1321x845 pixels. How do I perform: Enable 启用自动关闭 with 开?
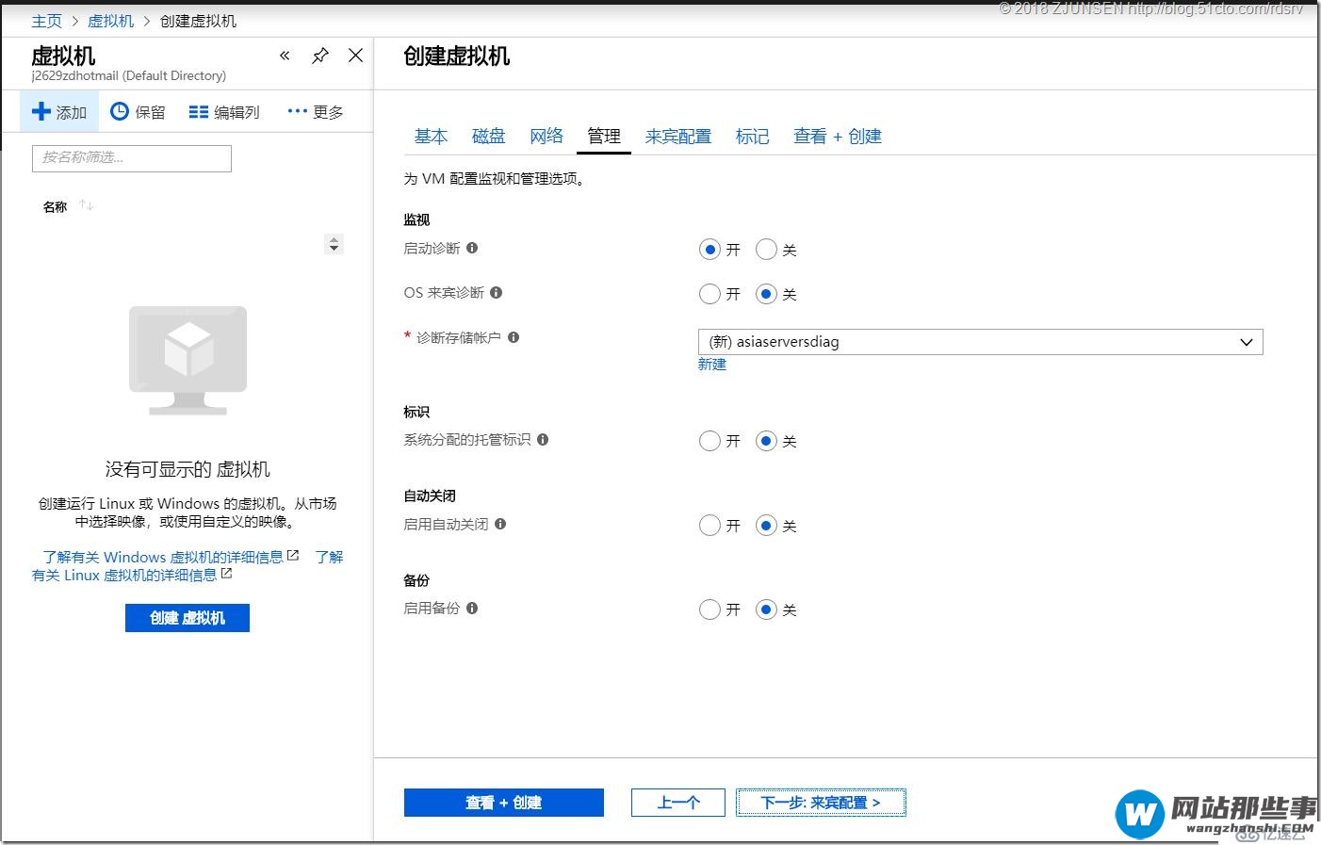point(709,526)
